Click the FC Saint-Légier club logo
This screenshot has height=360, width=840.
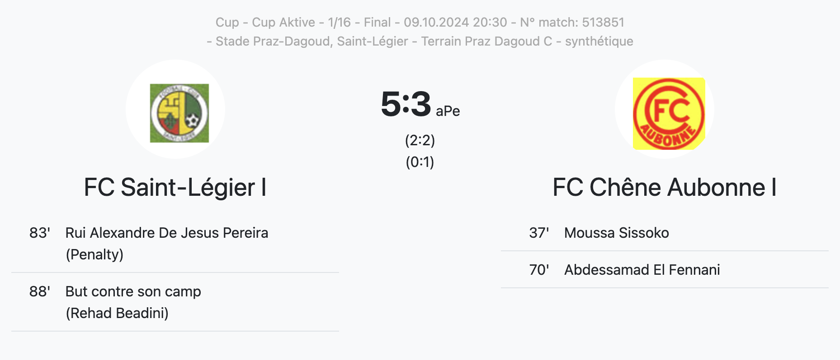[x=179, y=113]
